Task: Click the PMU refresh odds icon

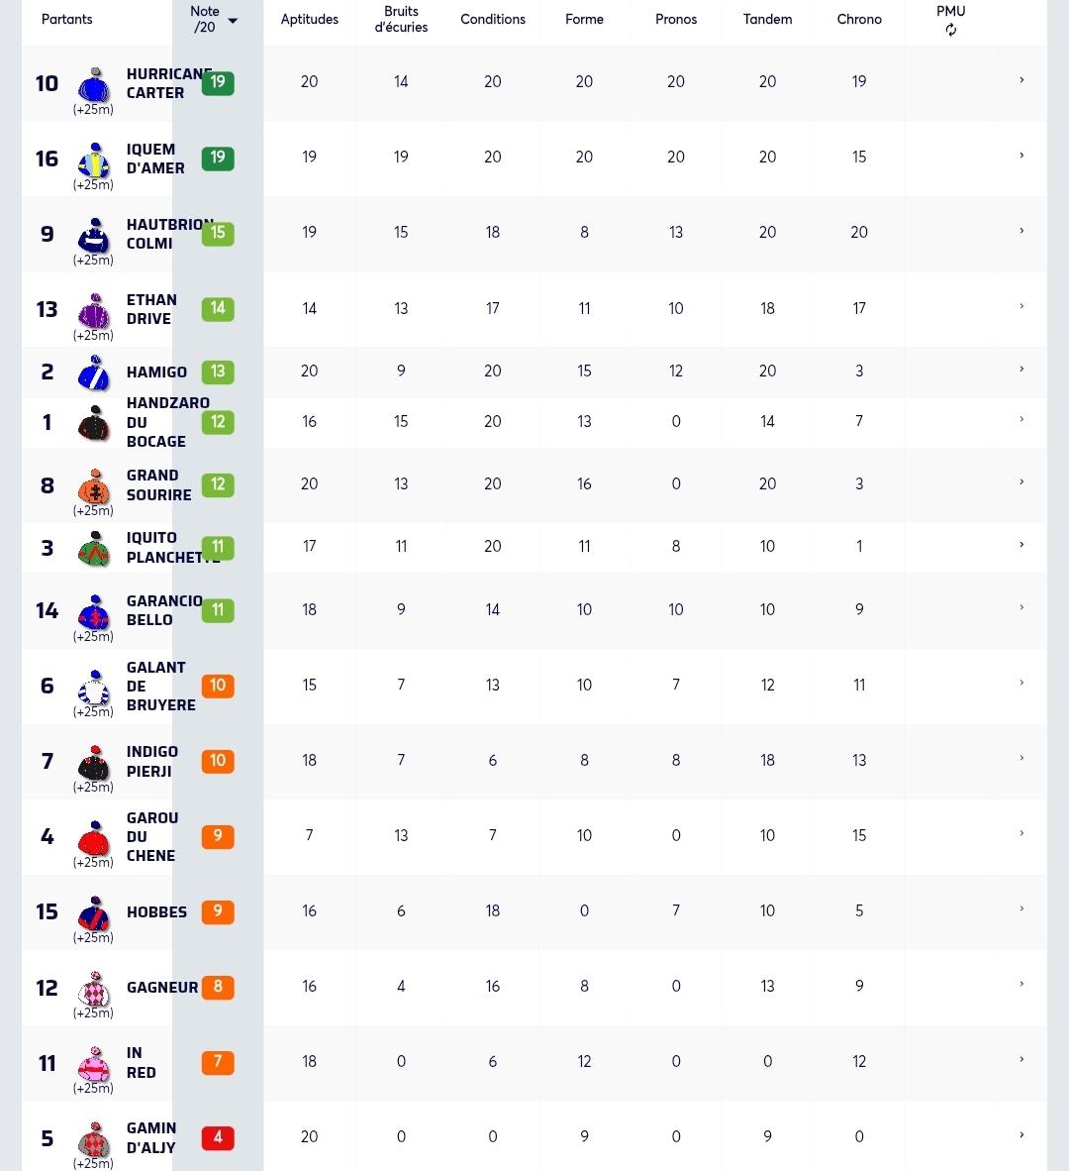Action: [950, 30]
